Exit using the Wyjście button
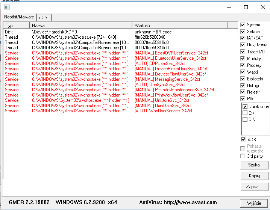This screenshot has height=210, width=270. tap(254, 203)
